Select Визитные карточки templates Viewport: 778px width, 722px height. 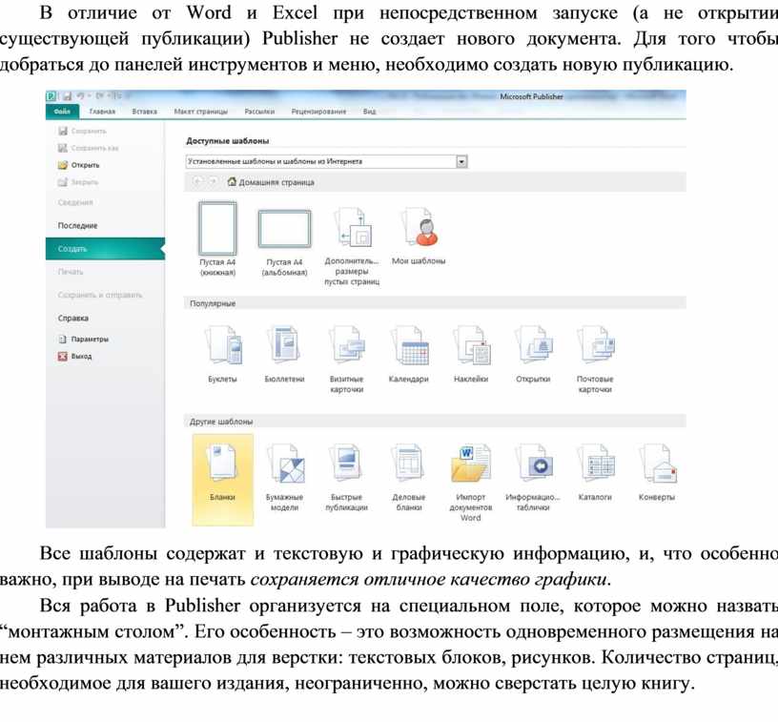coord(346,359)
